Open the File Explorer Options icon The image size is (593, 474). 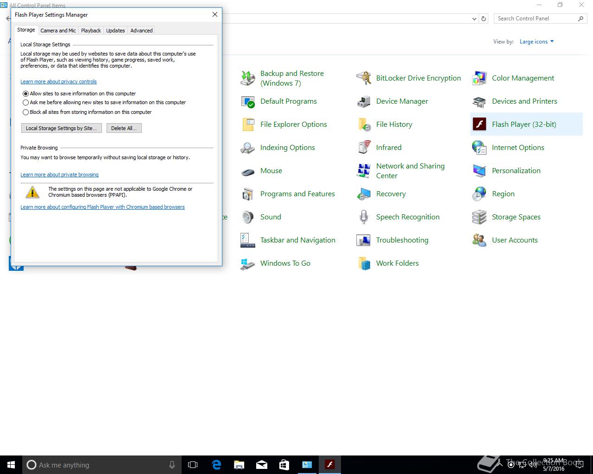pos(248,125)
